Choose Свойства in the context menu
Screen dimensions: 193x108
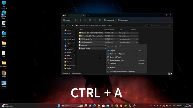point(126,63)
